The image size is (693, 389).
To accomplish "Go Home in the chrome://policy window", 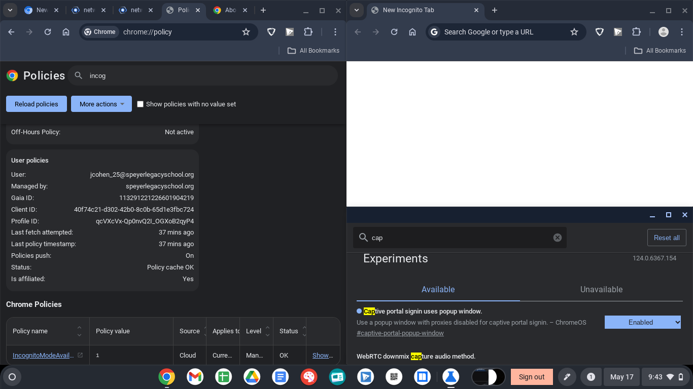I will click(x=66, y=32).
